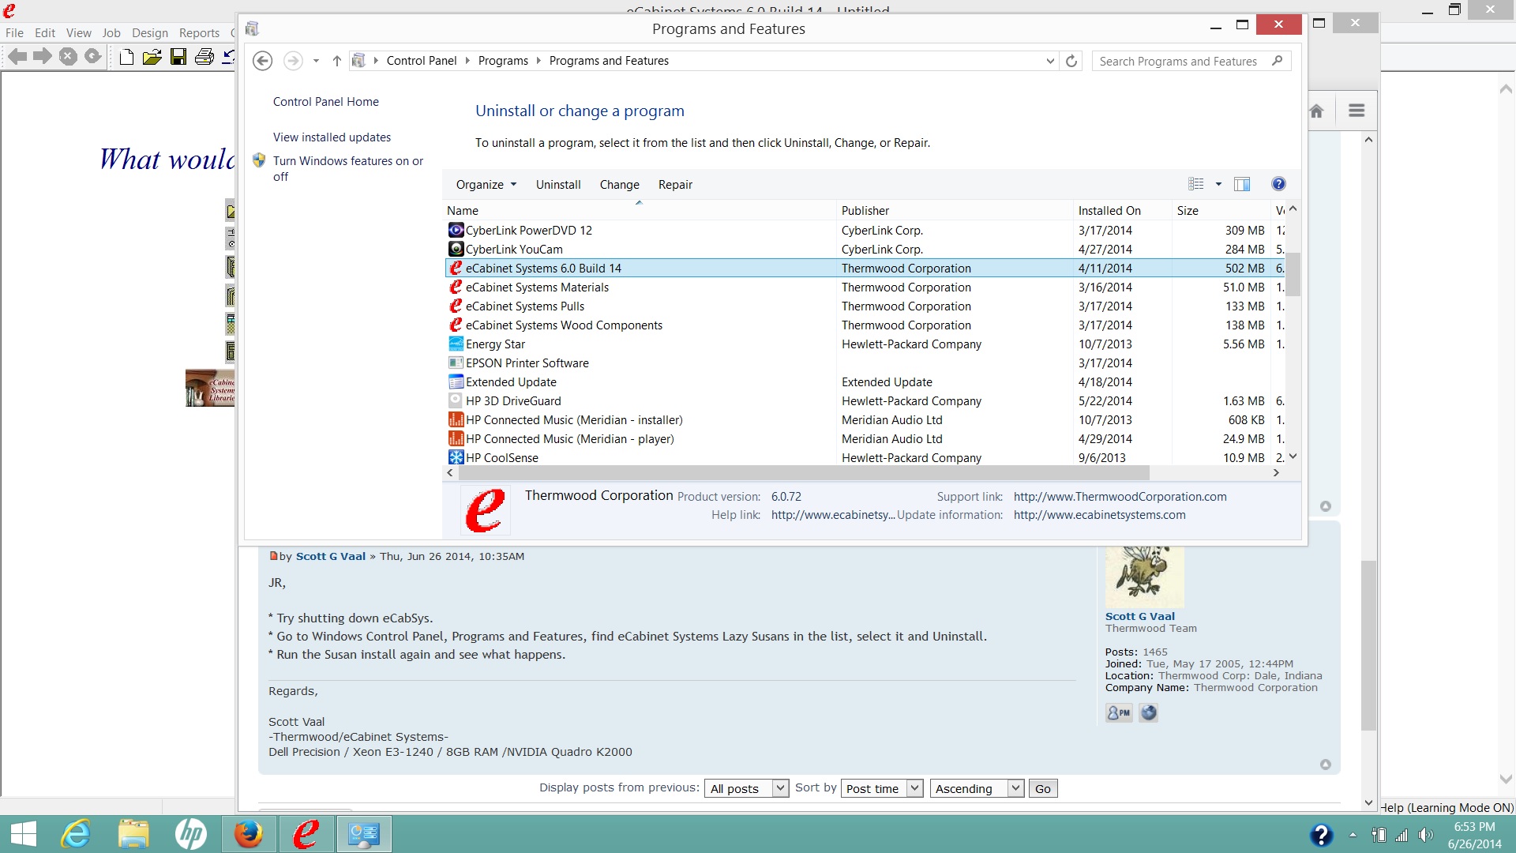The image size is (1516, 853).
Task: Open the All posts dropdown
Action: (x=746, y=788)
